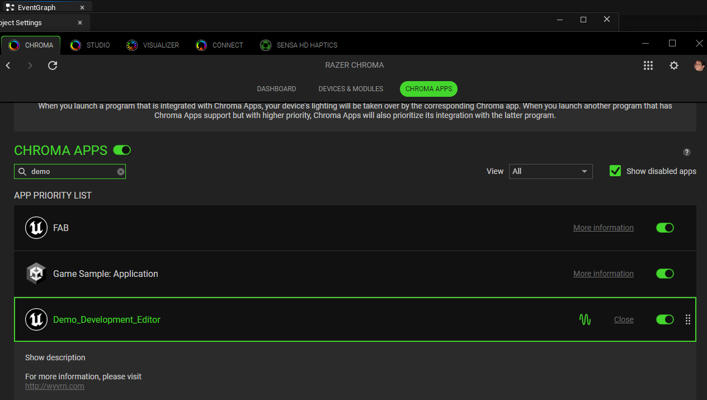Toggle the Chroma Apps master switch
This screenshot has height=400, width=707.
pyautogui.click(x=121, y=150)
